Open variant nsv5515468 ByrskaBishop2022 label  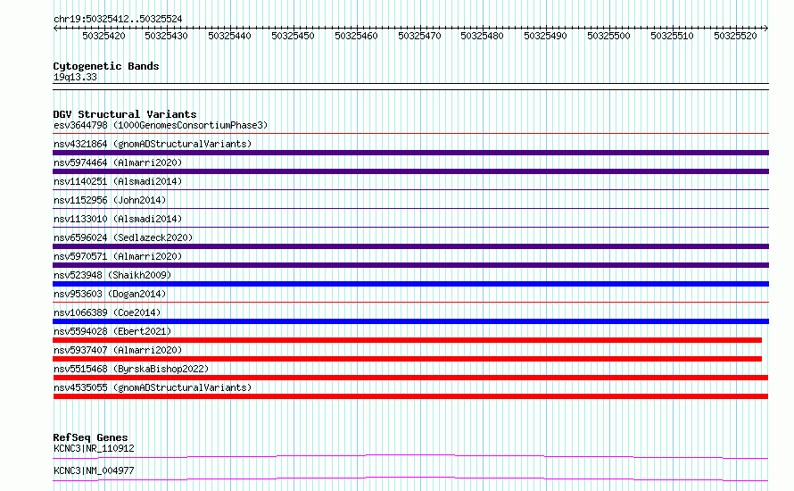(x=131, y=369)
